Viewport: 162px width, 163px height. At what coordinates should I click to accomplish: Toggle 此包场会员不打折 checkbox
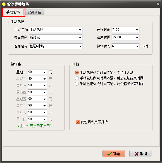(78, 122)
